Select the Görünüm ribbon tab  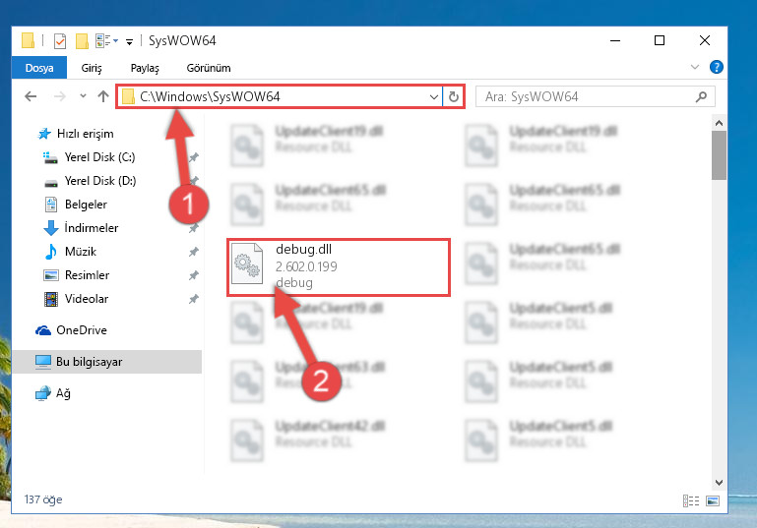click(x=208, y=68)
